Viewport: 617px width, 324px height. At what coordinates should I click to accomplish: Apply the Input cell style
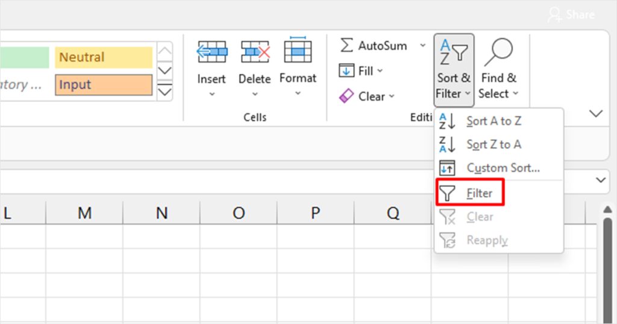pyautogui.click(x=104, y=85)
